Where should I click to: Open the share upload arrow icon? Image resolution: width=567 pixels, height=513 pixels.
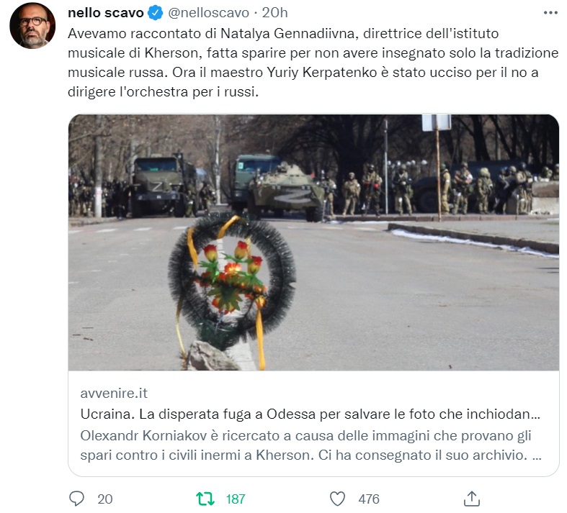click(471, 499)
